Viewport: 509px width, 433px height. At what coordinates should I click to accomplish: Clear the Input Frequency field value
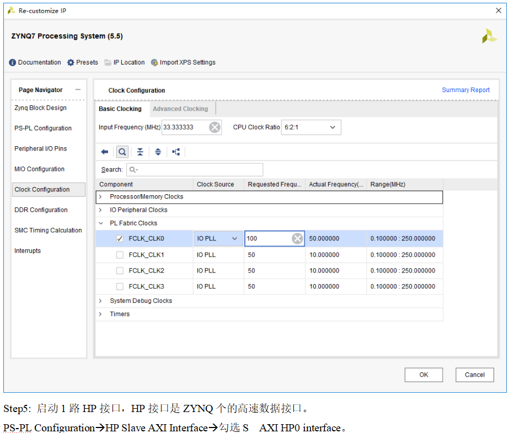(215, 127)
